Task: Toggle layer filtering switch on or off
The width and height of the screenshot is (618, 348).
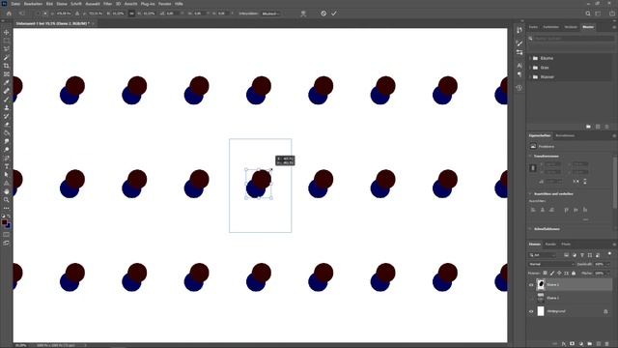Action: (x=609, y=253)
